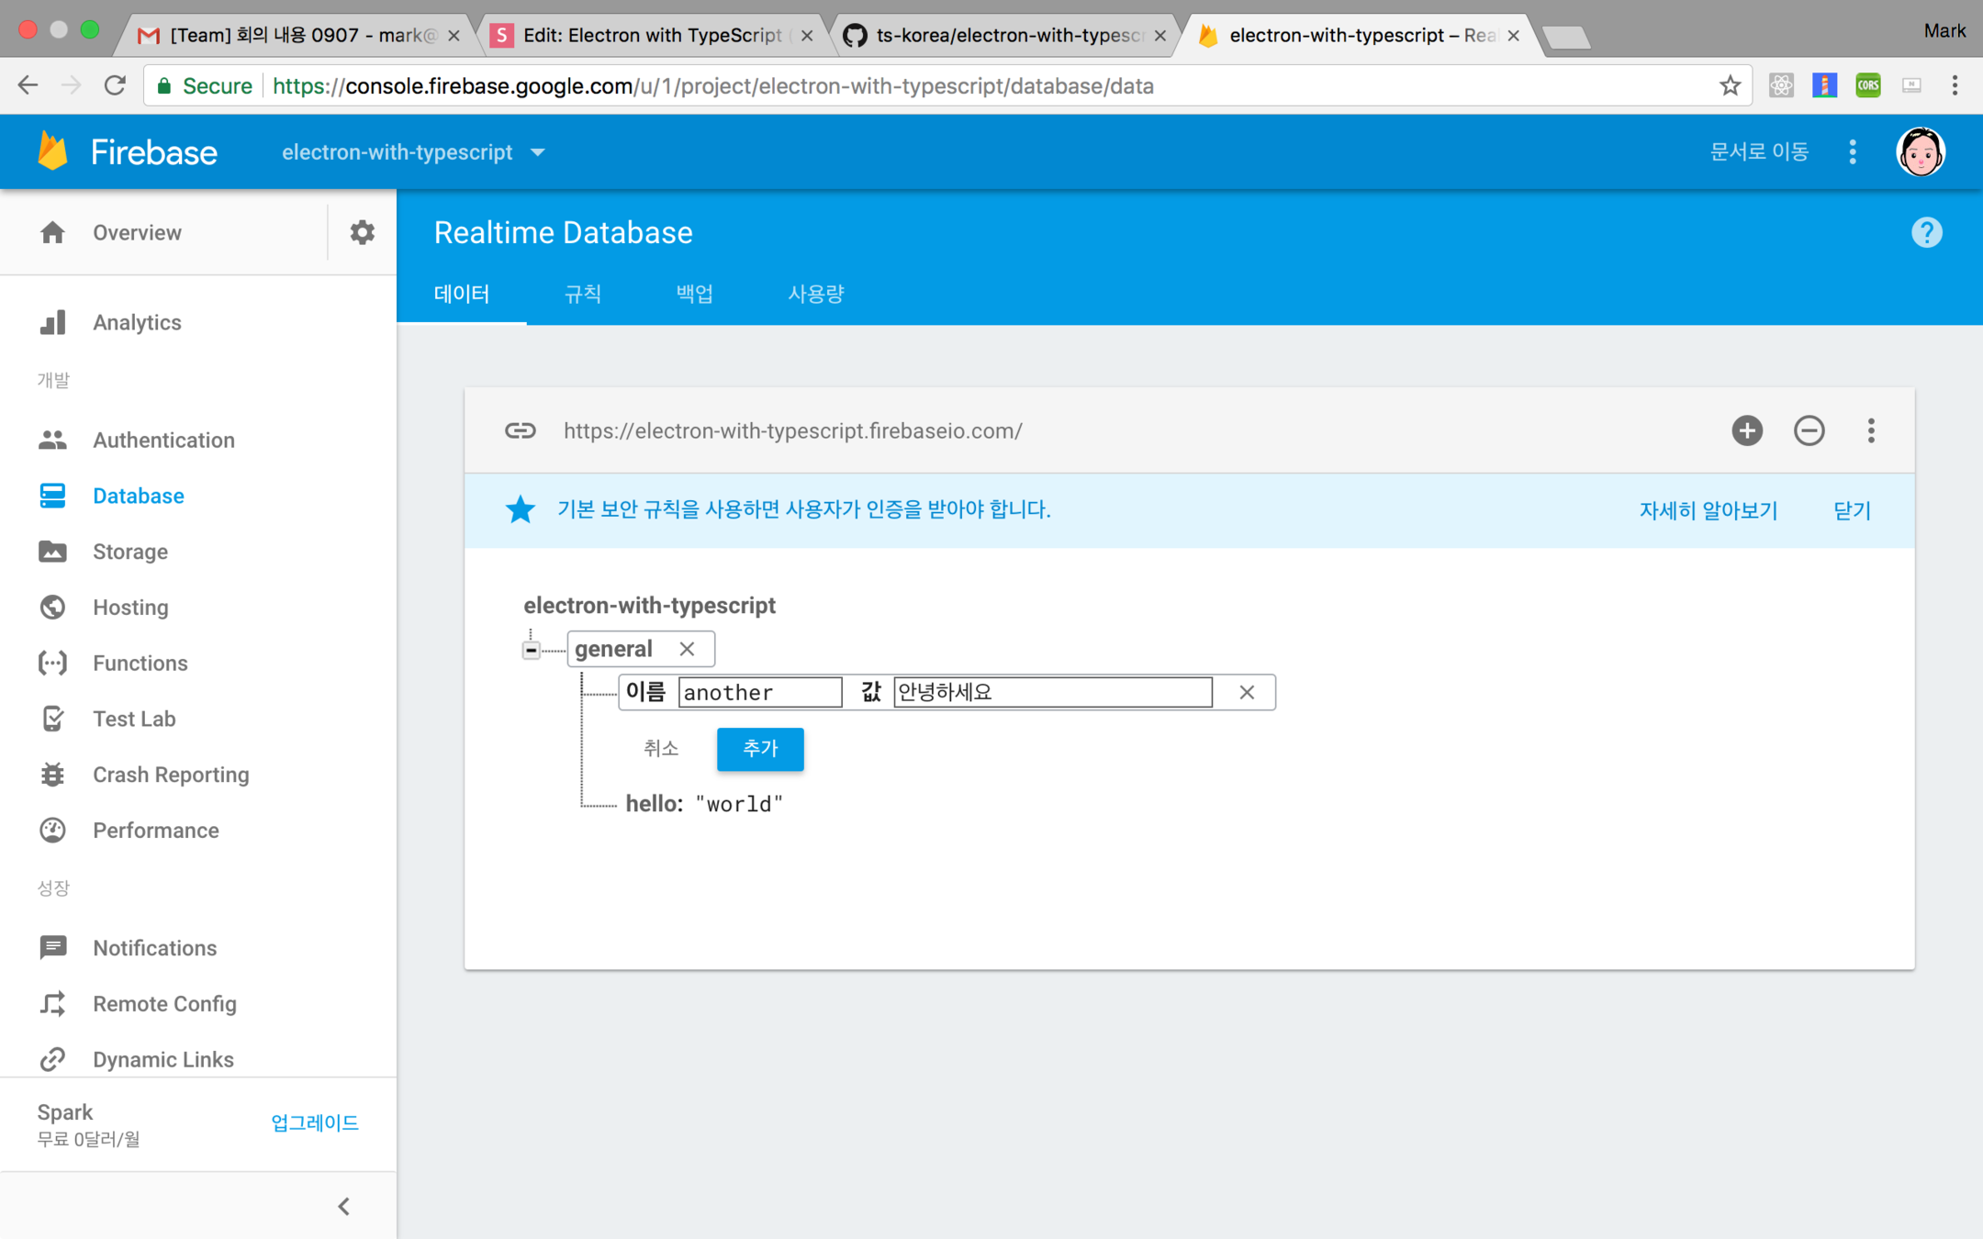1983x1239 pixels.
Task: Switch to the 사용량 tab
Action: pyautogui.click(x=815, y=294)
